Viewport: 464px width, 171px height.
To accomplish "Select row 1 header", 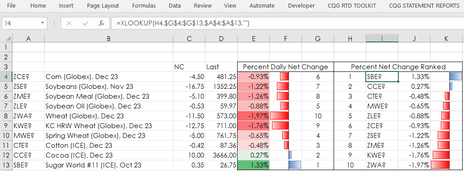I will tap(6, 47).
